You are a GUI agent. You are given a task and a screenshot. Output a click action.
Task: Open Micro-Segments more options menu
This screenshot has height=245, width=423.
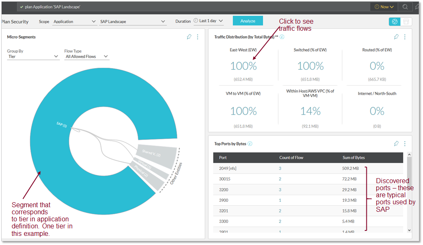point(197,37)
